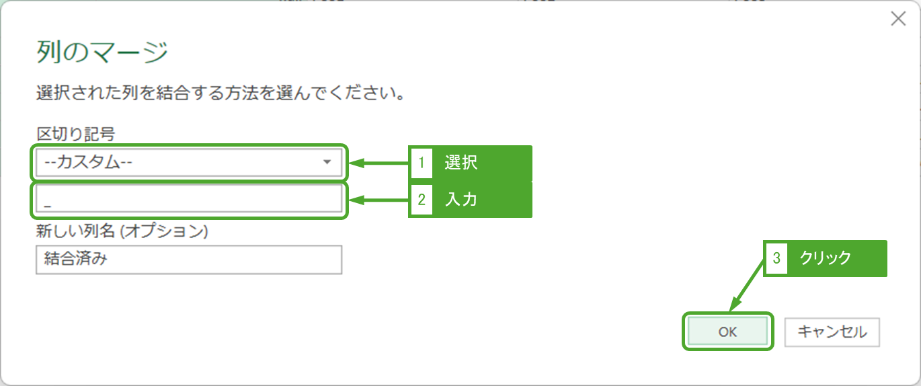Focus the custom delimiter text field

click(x=188, y=199)
